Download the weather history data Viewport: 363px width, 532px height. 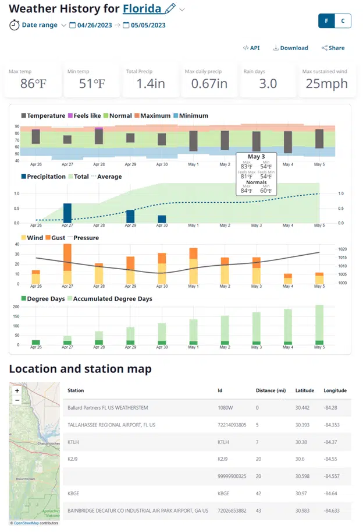coord(290,48)
